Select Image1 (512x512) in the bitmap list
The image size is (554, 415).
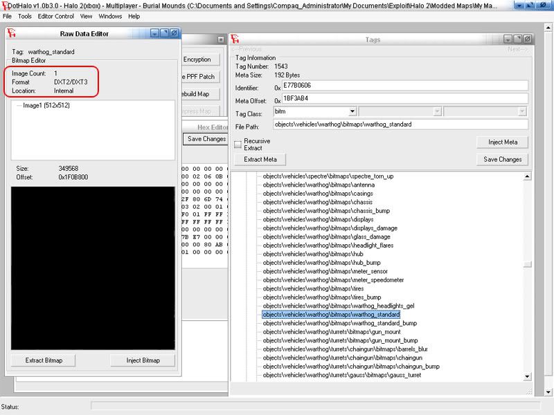[46, 105]
